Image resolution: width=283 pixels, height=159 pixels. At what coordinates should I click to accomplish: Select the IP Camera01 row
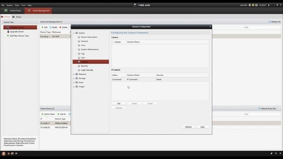(x=160, y=79)
